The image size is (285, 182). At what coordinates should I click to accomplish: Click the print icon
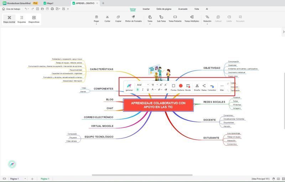(x=52, y=9)
